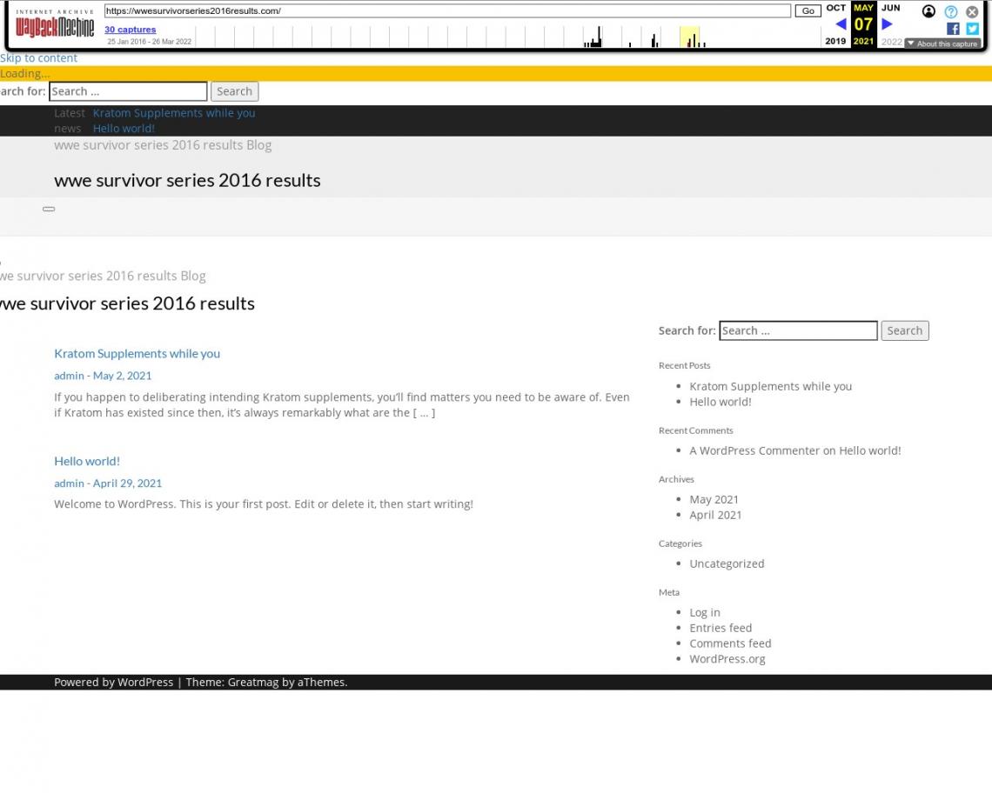Focus the top header search field
This screenshot has width=992, height=793.
[x=128, y=91]
